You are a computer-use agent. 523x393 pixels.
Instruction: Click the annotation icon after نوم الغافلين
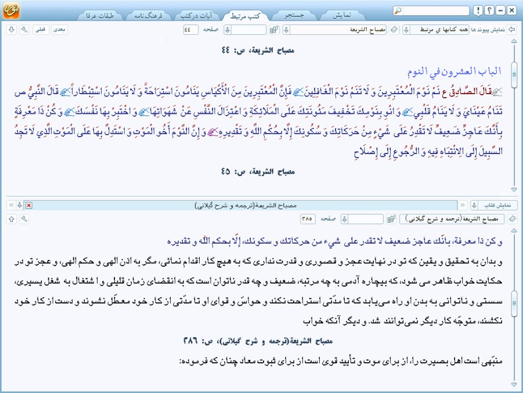coord(298,91)
